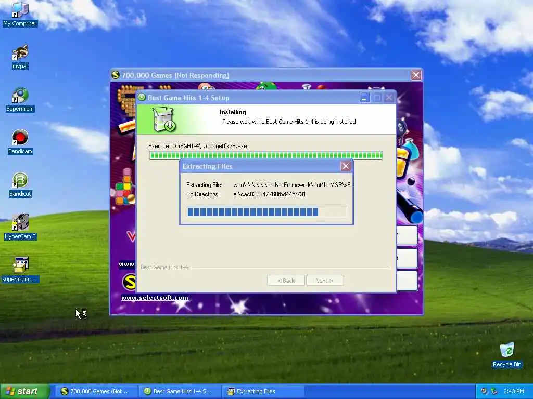
Task: Click the www.selectsoft.com link
Action: [155, 298]
